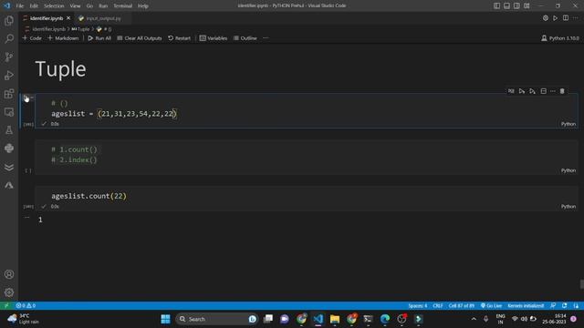Restart the notebook kernel
Image resolution: width=584 pixels, height=328 pixels.
pos(179,38)
